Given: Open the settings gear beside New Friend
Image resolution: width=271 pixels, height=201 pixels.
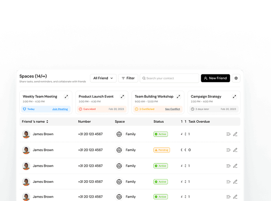Looking at the screenshot, I should (x=236, y=78).
